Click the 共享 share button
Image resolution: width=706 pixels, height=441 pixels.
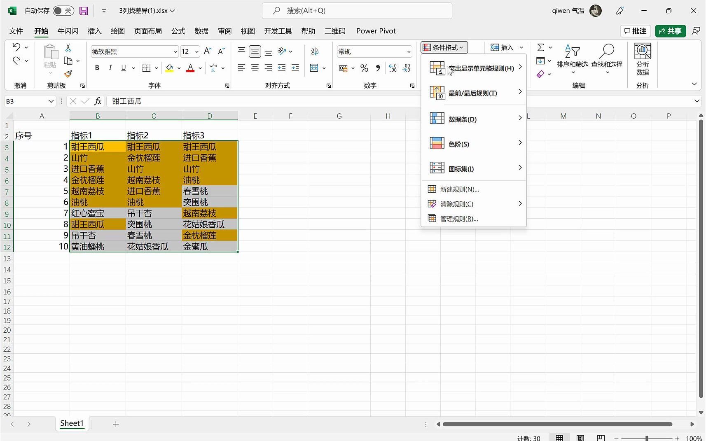pos(670,31)
